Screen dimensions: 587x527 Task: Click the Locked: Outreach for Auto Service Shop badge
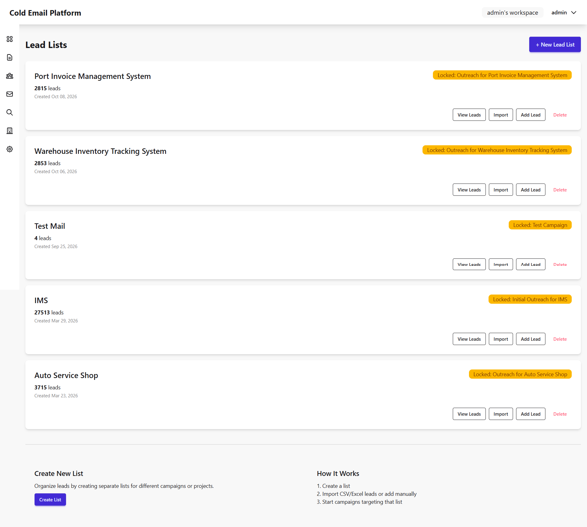[x=520, y=374]
